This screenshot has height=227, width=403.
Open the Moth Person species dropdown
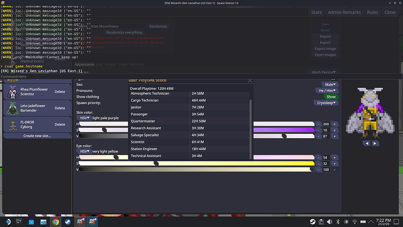pos(324,73)
